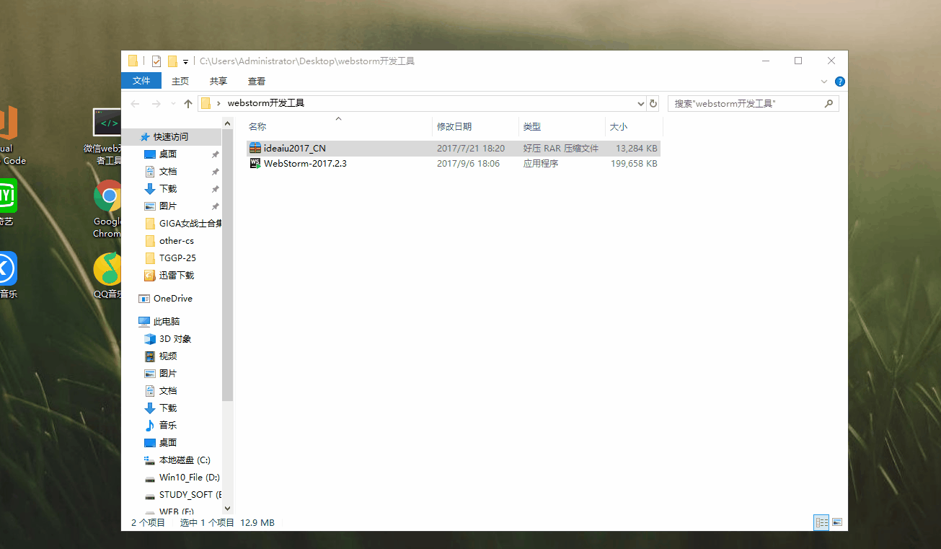
Task: Open the other-cs folder
Action: tap(176, 240)
